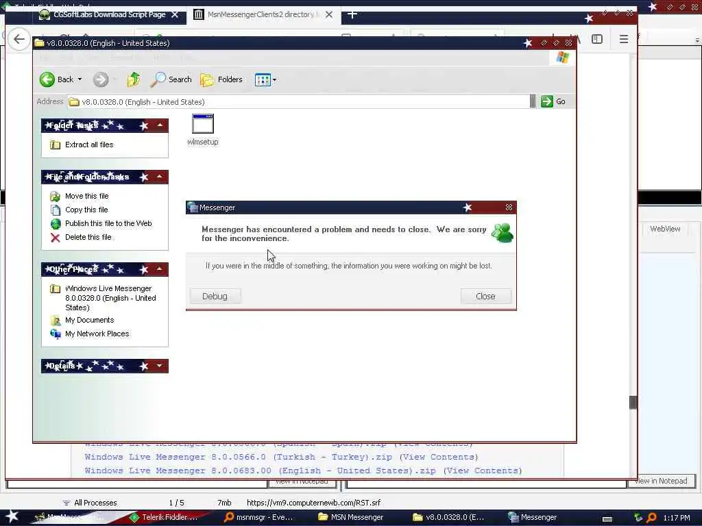Click the Go button beside address bar

coord(553,101)
